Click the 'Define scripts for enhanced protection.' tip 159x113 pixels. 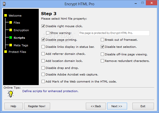point(50,91)
